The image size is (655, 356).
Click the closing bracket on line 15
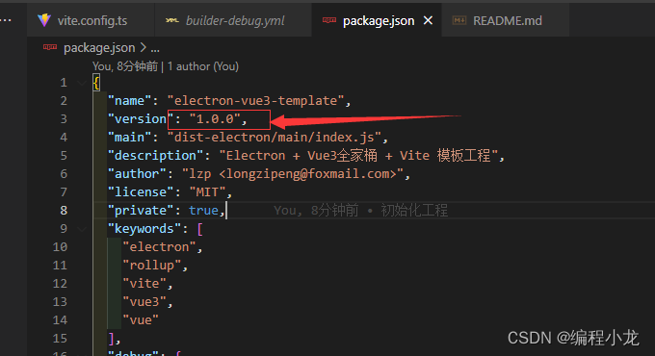pos(111,339)
